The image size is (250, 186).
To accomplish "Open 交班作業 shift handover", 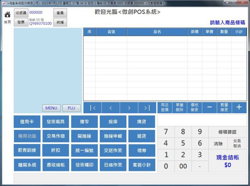I will click(x=113, y=151).
